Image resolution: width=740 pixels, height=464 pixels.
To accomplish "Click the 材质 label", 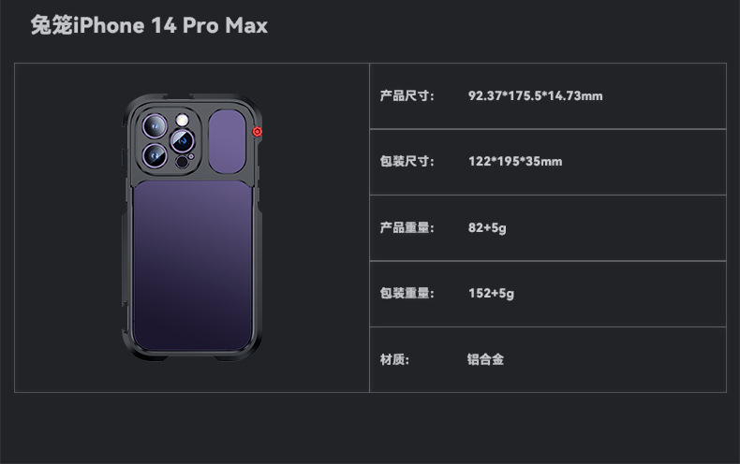I will [x=394, y=360].
